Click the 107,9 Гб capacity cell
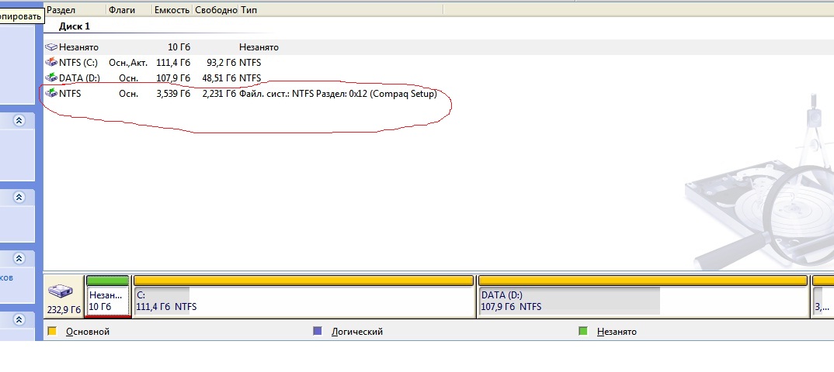The width and height of the screenshot is (834, 372). (173, 78)
